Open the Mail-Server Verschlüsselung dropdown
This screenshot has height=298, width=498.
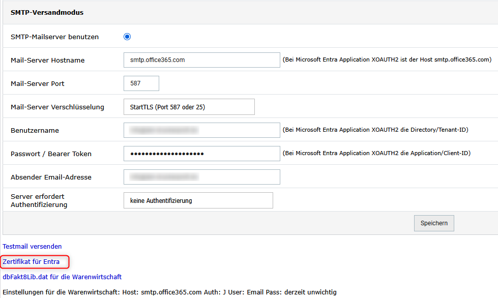[x=189, y=107]
